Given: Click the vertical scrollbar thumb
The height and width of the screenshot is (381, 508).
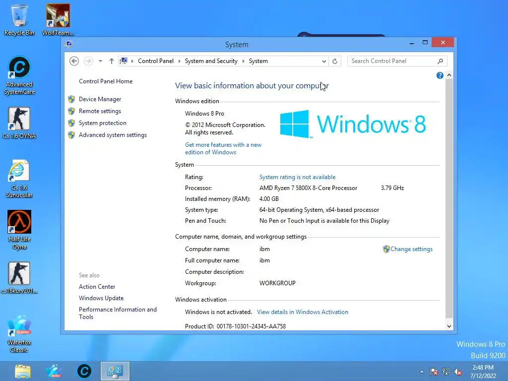Looking at the screenshot, I should pyautogui.click(x=449, y=198).
